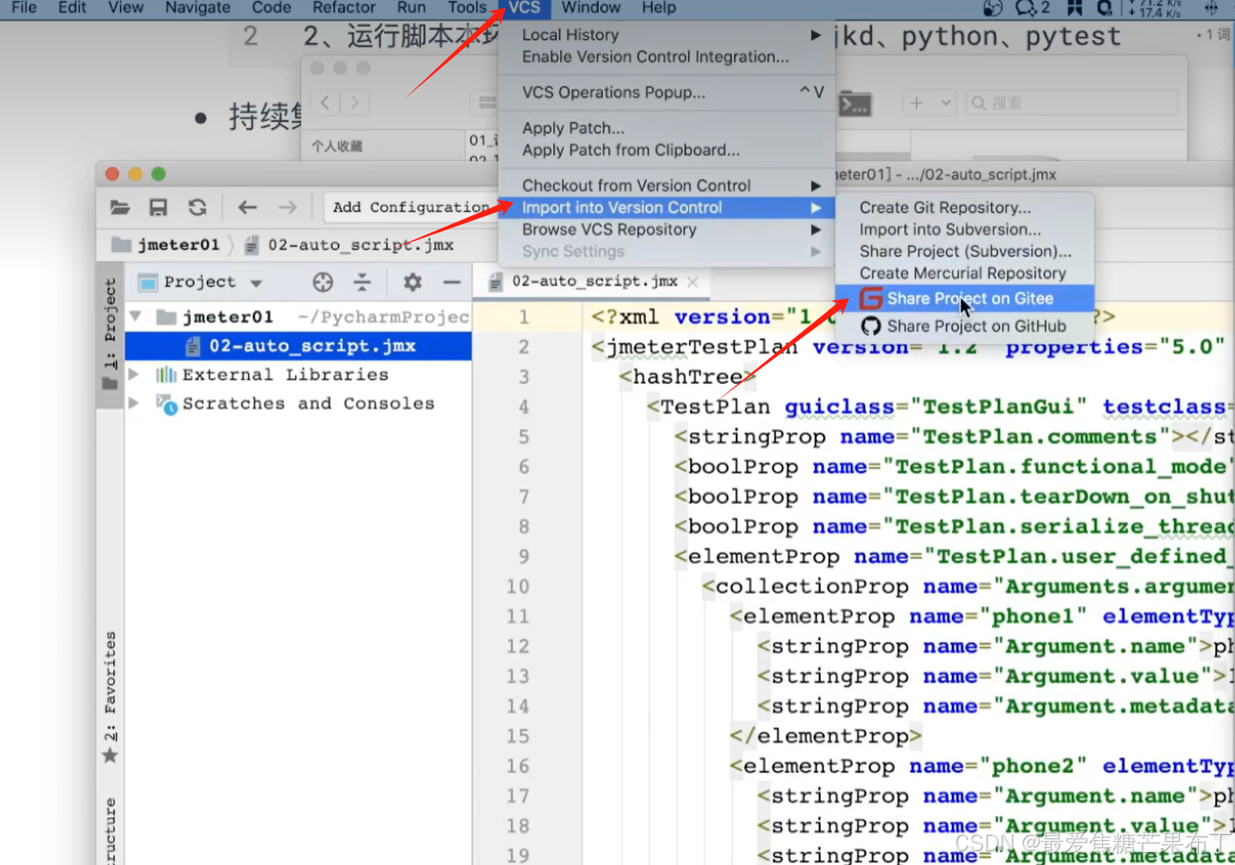Switch to 02-auto_script.jmx editor tab
Image resolution: width=1235 pixels, height=865 pixels.
tap(593, 281)
